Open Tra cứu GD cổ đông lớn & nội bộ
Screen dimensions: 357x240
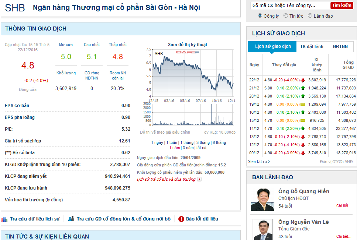pos(123,219)
